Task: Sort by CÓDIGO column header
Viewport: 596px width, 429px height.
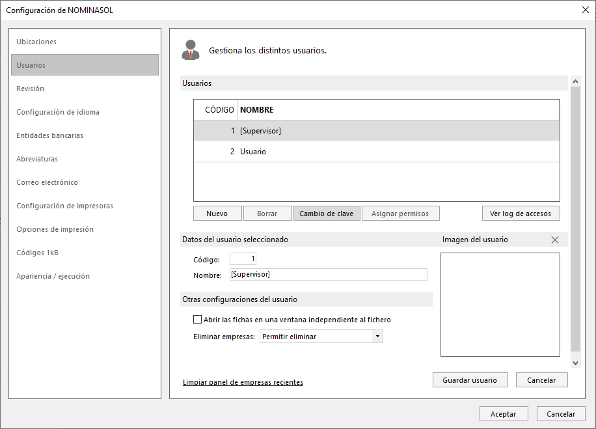Action: tap(215, 110)
